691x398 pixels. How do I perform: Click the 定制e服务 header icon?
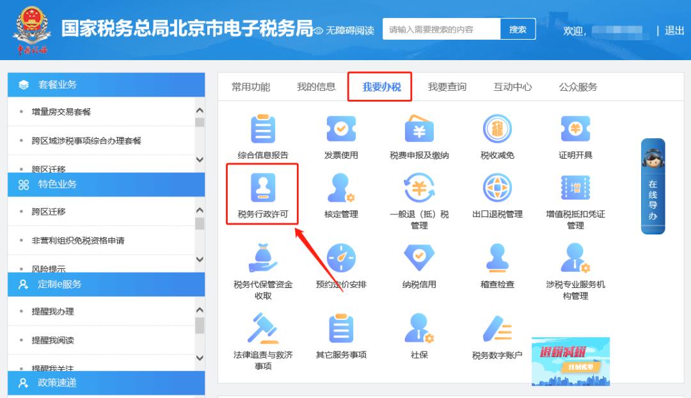pos(24,284)
